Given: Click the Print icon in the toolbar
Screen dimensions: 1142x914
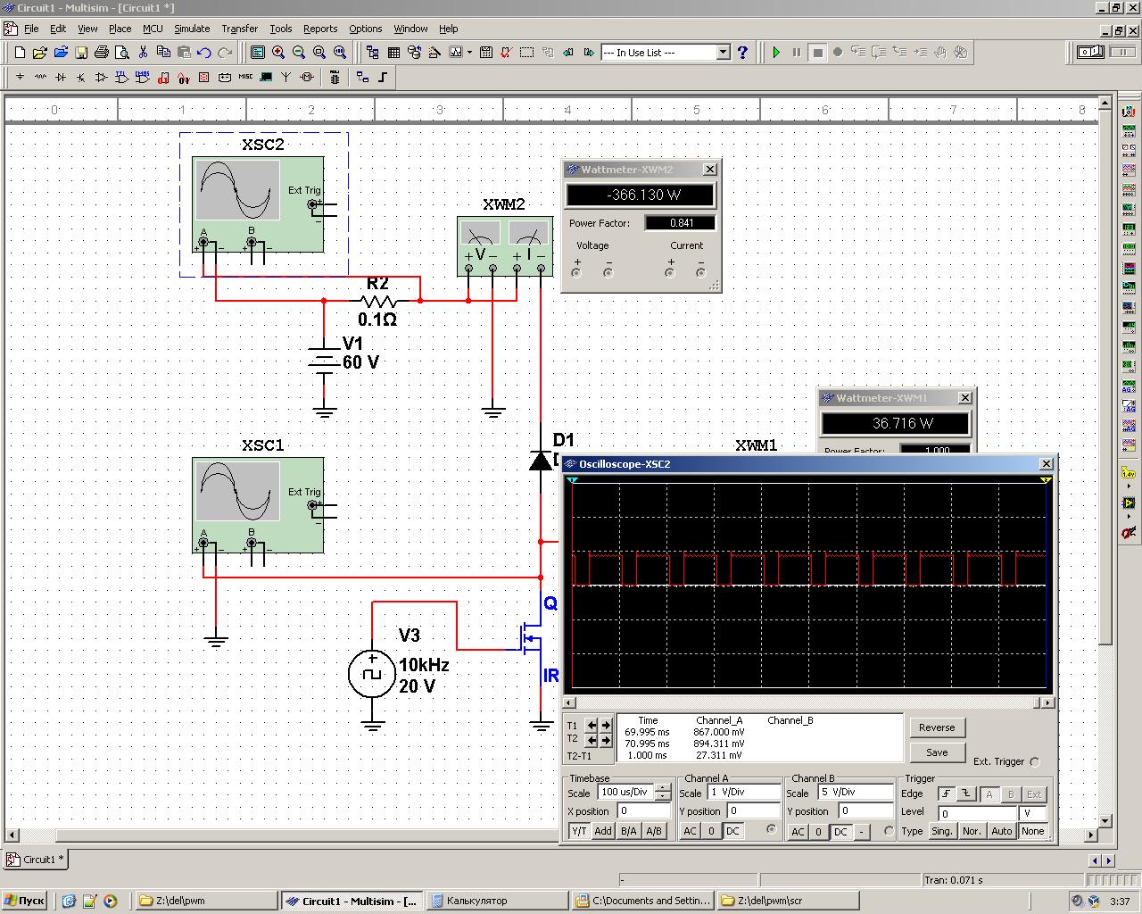Looking at the screenshot, I should point(102,53).
